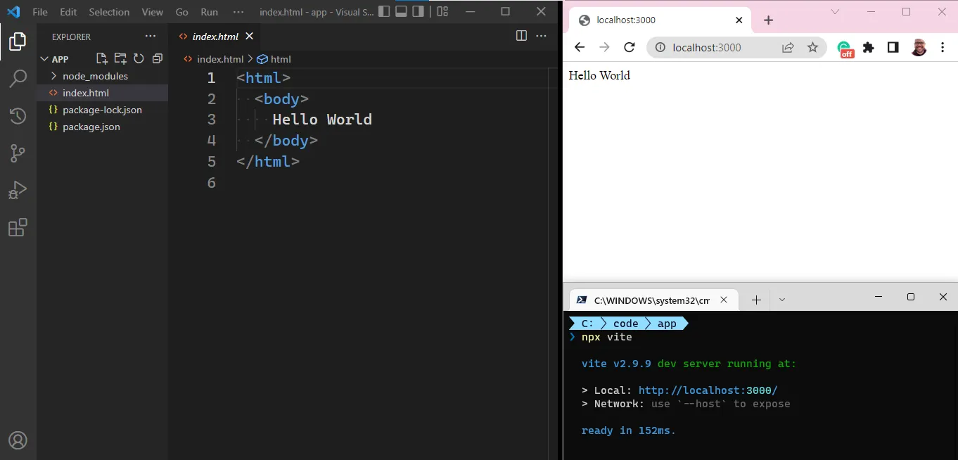Select the index.html editor tab
This screenshot has height=460, width=958.
pos(215,37)
